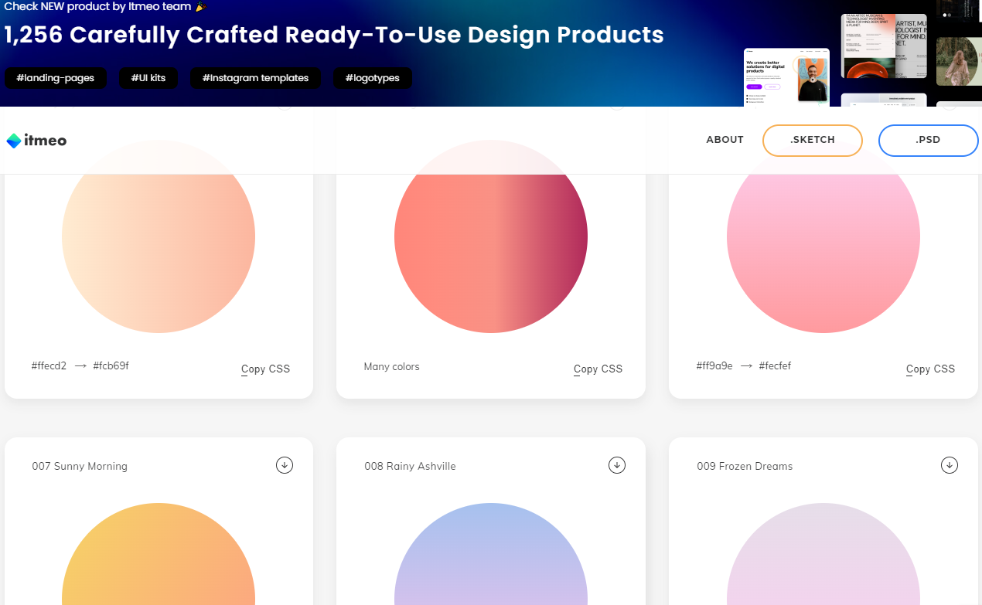Click the banner headline about 1,256 design products
Screen dimensions: 982x605
pos(334,35)
